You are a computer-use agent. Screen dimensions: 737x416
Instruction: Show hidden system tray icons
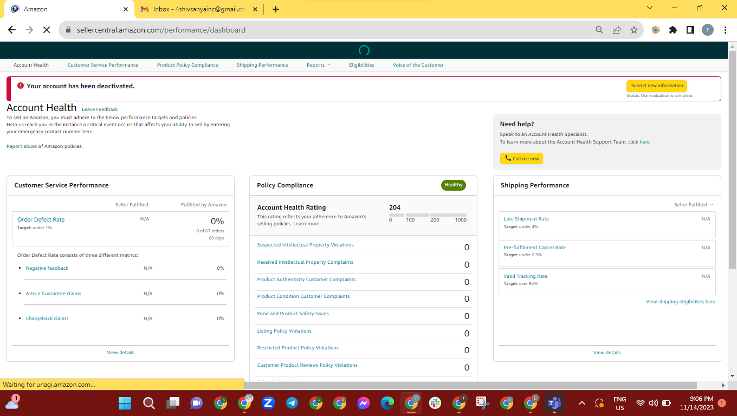tap(582, 403)
